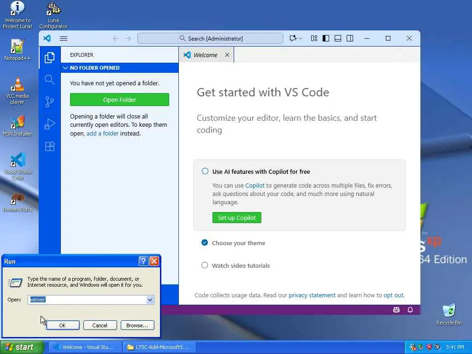Click the Luna Configurator desktop icon
The width and height of the screenshot is (472, 354).
coord(53,15)
